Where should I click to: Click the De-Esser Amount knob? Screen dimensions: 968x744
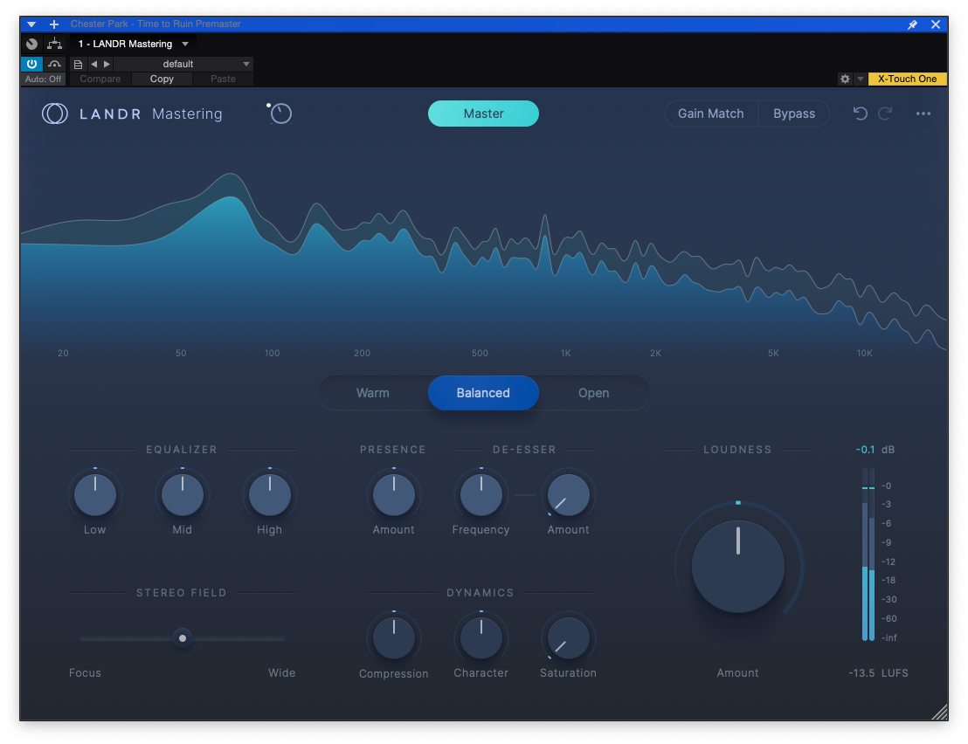click(569, 494)
